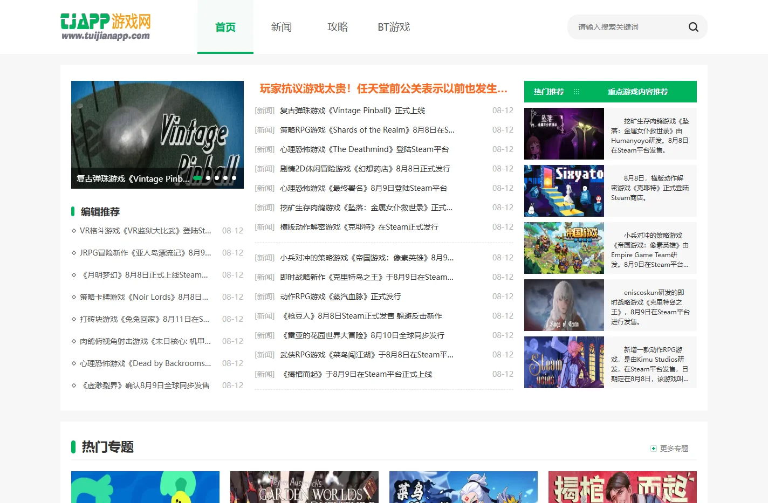Open the Vintage Pinball slideshow image
Screen dimensions: 768x503
tap(157, 135)
